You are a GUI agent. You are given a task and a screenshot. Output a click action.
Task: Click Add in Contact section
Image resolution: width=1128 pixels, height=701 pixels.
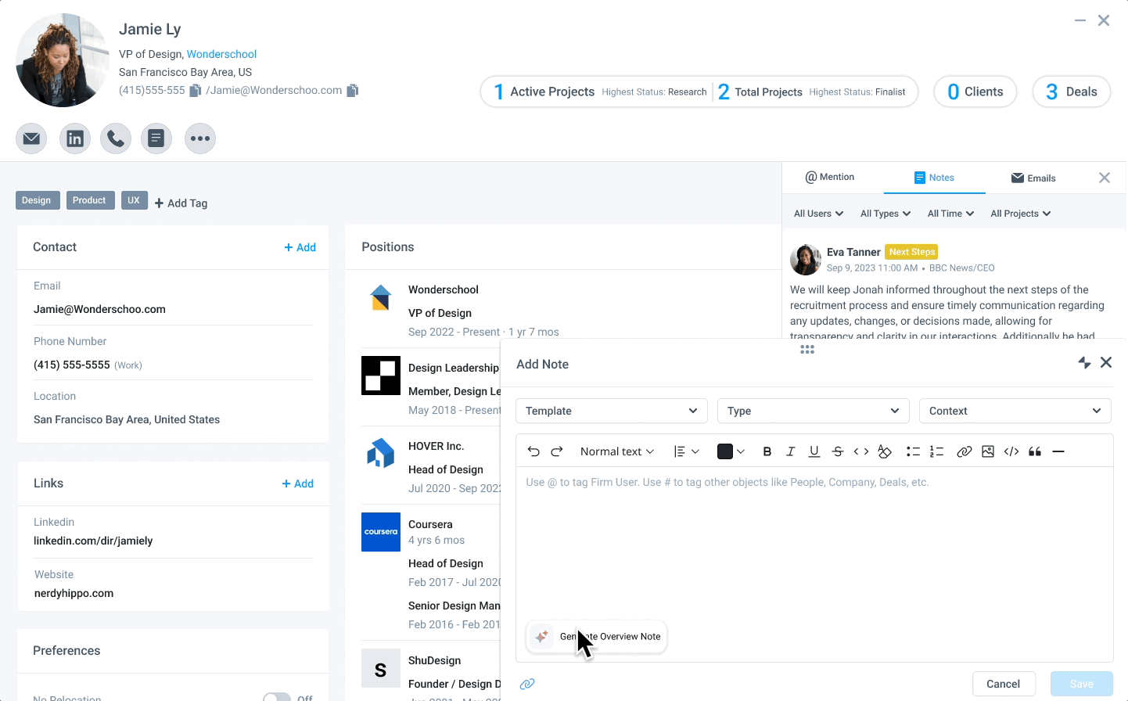pyautogui.click(x=300, y=247)
